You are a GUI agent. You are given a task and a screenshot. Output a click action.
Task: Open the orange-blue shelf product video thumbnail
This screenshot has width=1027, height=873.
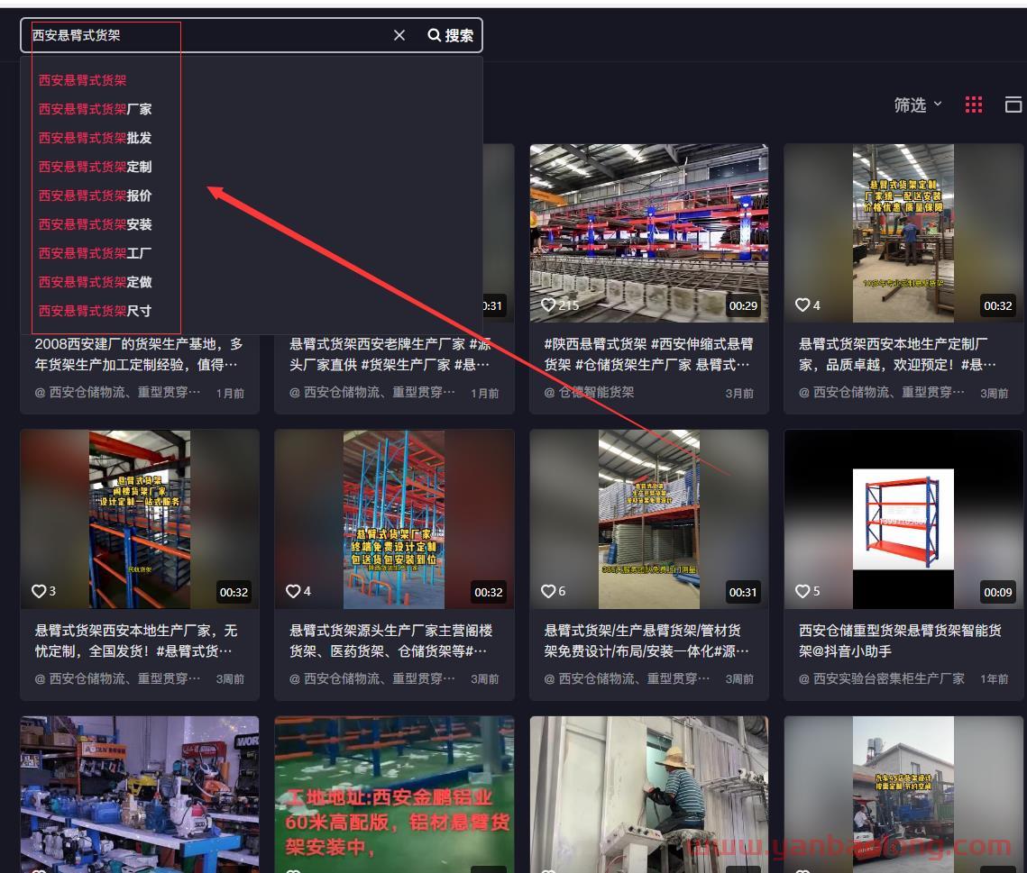903,519
